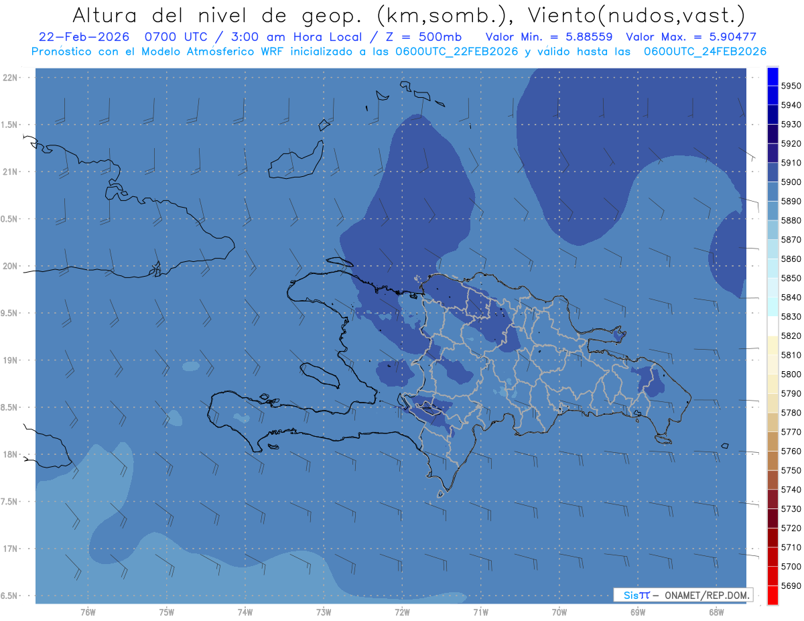This screenshot has width=804, height=621.
Task: Click the '20N' latitude label
Action: pos(11,266)
